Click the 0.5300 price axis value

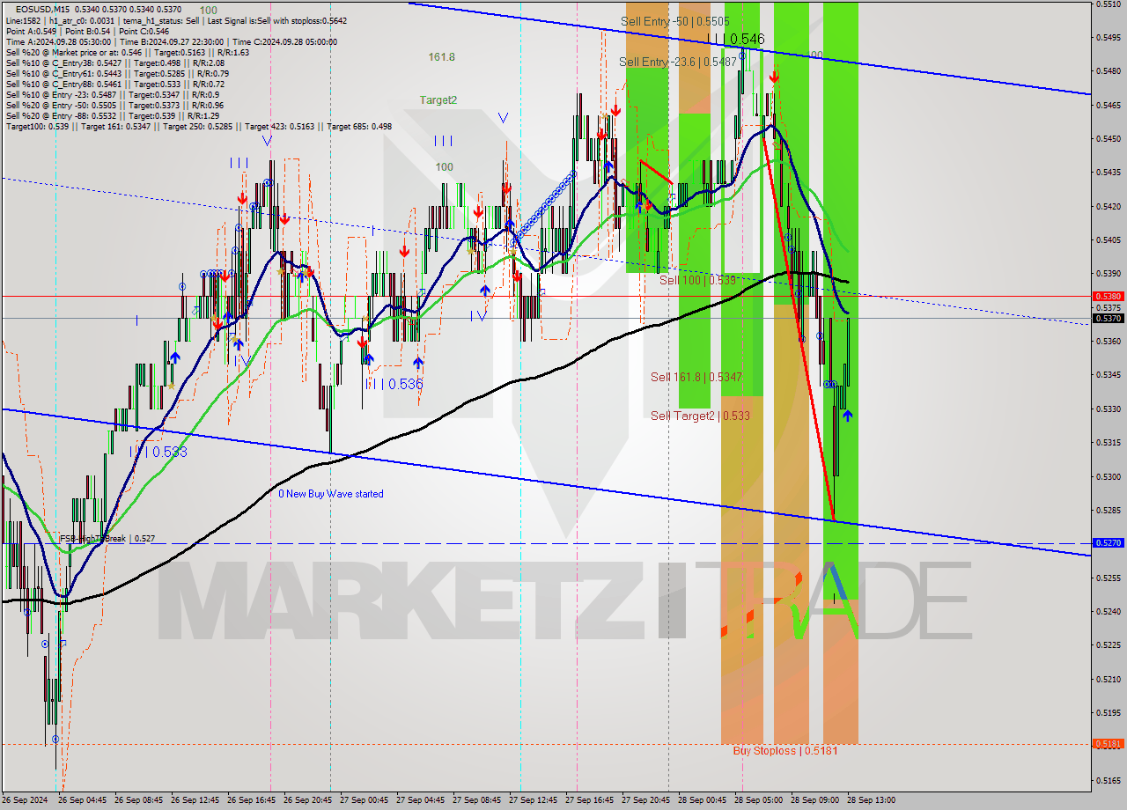tap(1108, 476)
